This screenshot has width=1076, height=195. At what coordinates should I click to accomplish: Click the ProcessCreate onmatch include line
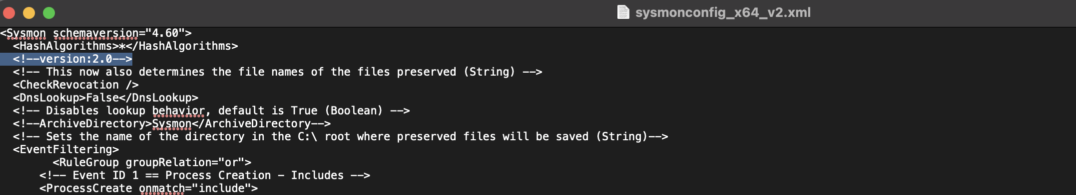[148, 189]
